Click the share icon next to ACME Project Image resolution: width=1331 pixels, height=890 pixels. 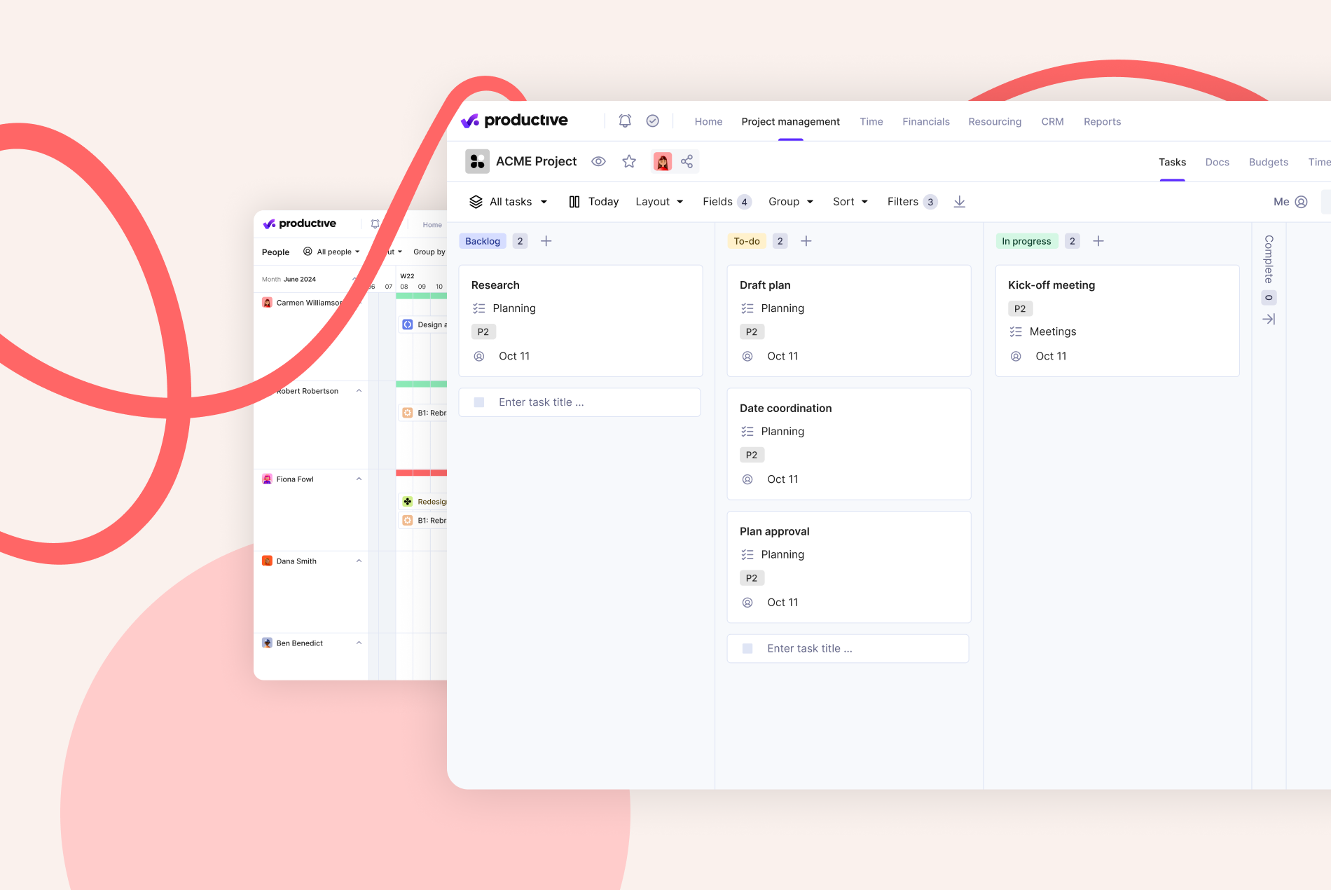pyautogui.click(x=687, y=161)
